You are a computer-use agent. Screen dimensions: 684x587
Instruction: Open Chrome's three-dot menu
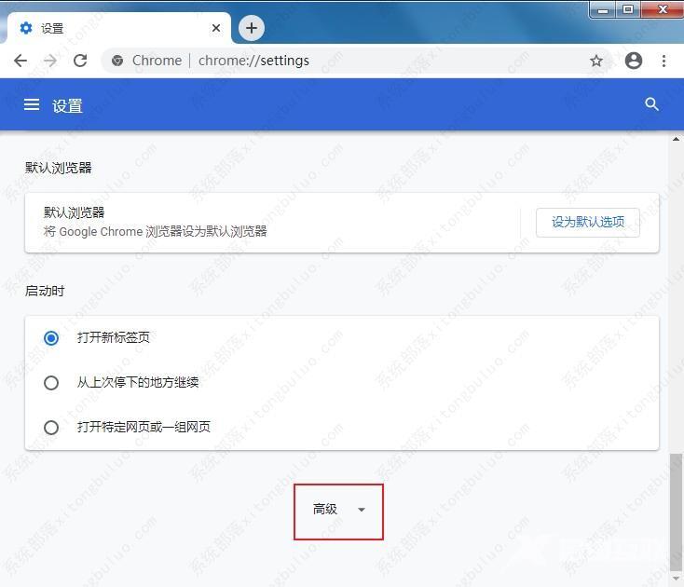(x=663, y=61)
